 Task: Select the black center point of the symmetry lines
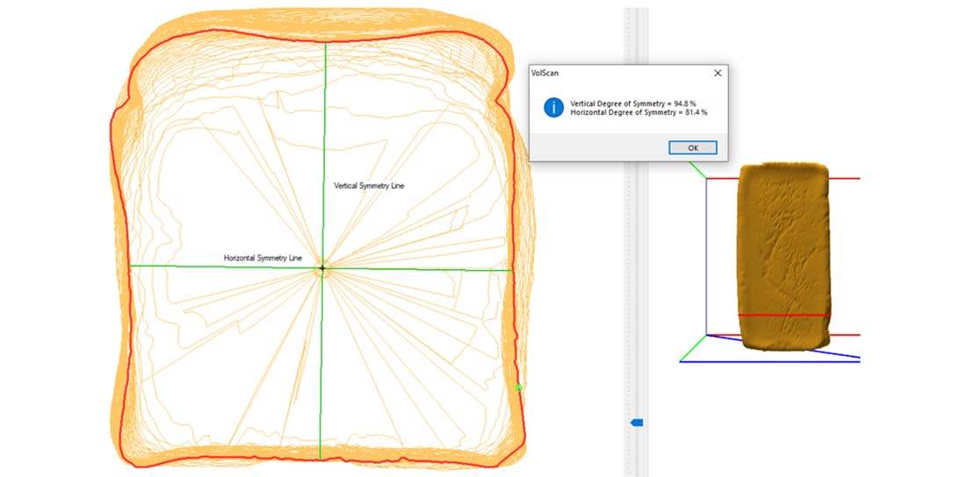tap(322, 267)
